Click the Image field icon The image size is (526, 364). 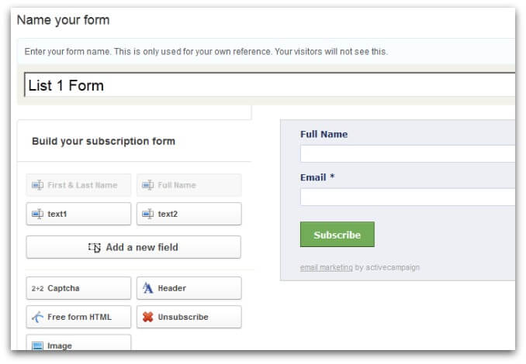coord(37,346)
